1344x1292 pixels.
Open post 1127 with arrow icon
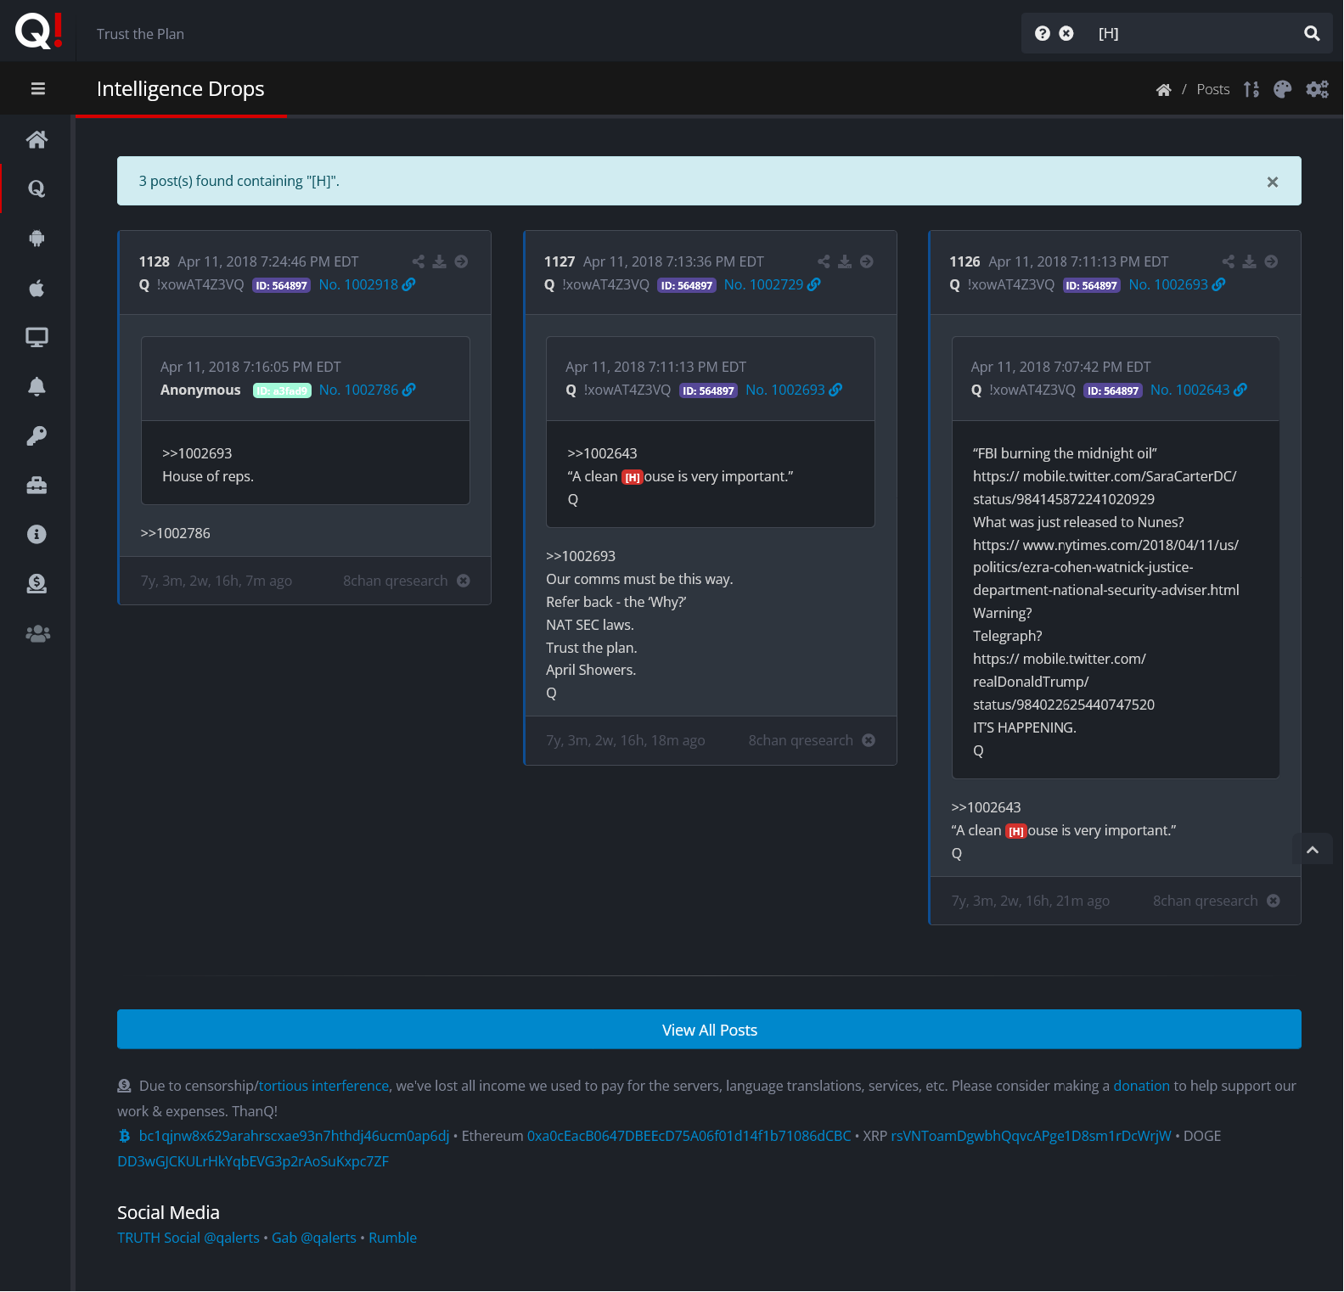click(x=867, y=261)
